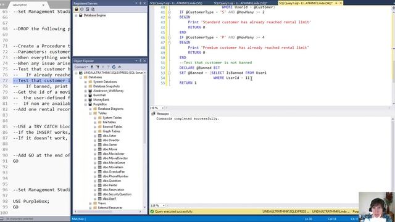Image resolution: width=395 pixels, height=222 pixels.
Task: Switch to the middle SQLQuery1.sql tab
Action: click(x=241, y=3)
